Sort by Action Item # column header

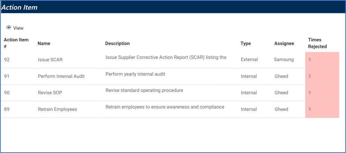pyautogui.click(x=16, y=43)
